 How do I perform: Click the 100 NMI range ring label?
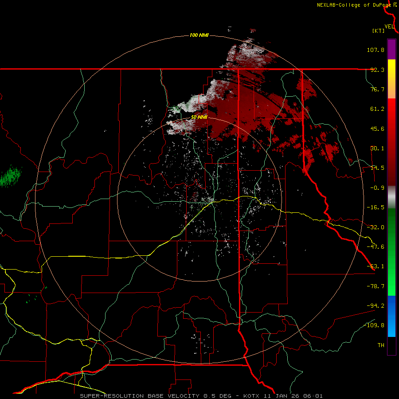(x=199, y=35)
